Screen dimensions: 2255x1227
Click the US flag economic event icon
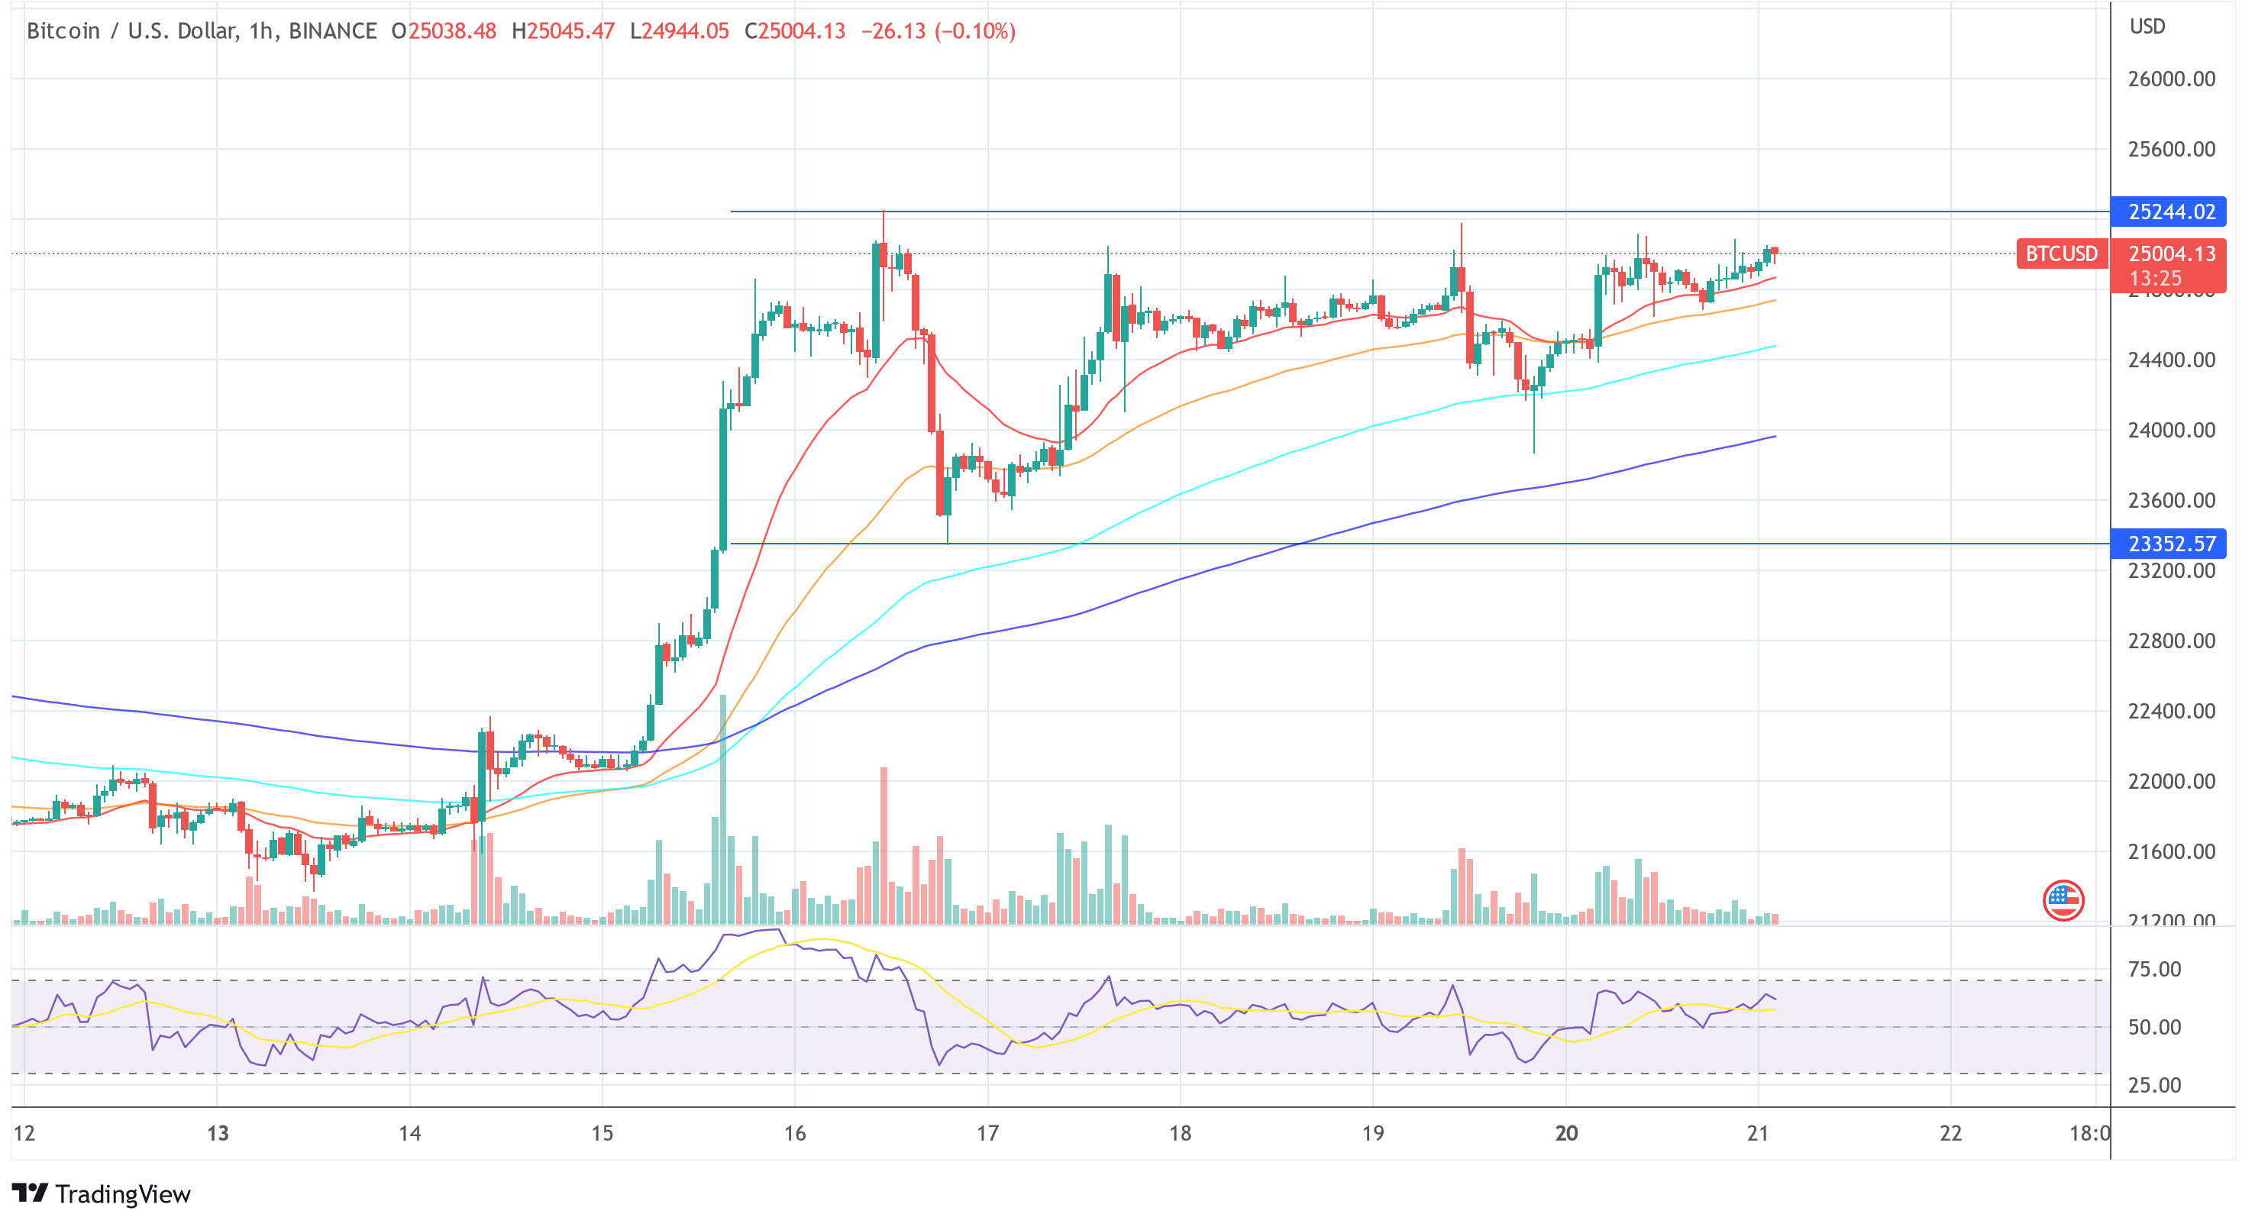tap(2063, 899)
